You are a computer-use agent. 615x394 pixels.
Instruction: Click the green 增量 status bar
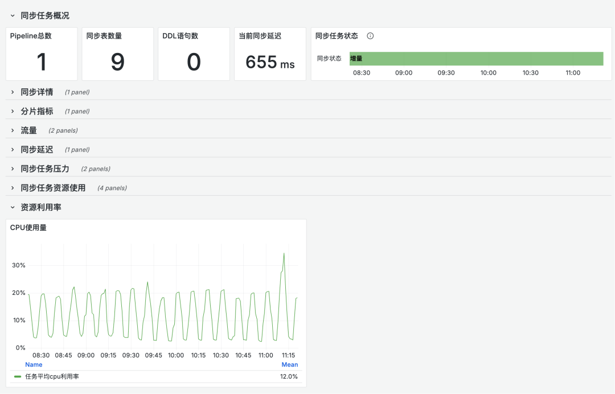pyautogui.click(x=476, y=59)
